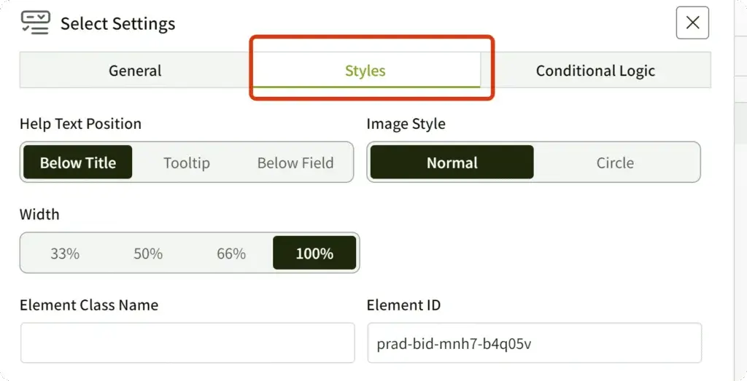Select Below Field help text position

(x=295, y=162)
